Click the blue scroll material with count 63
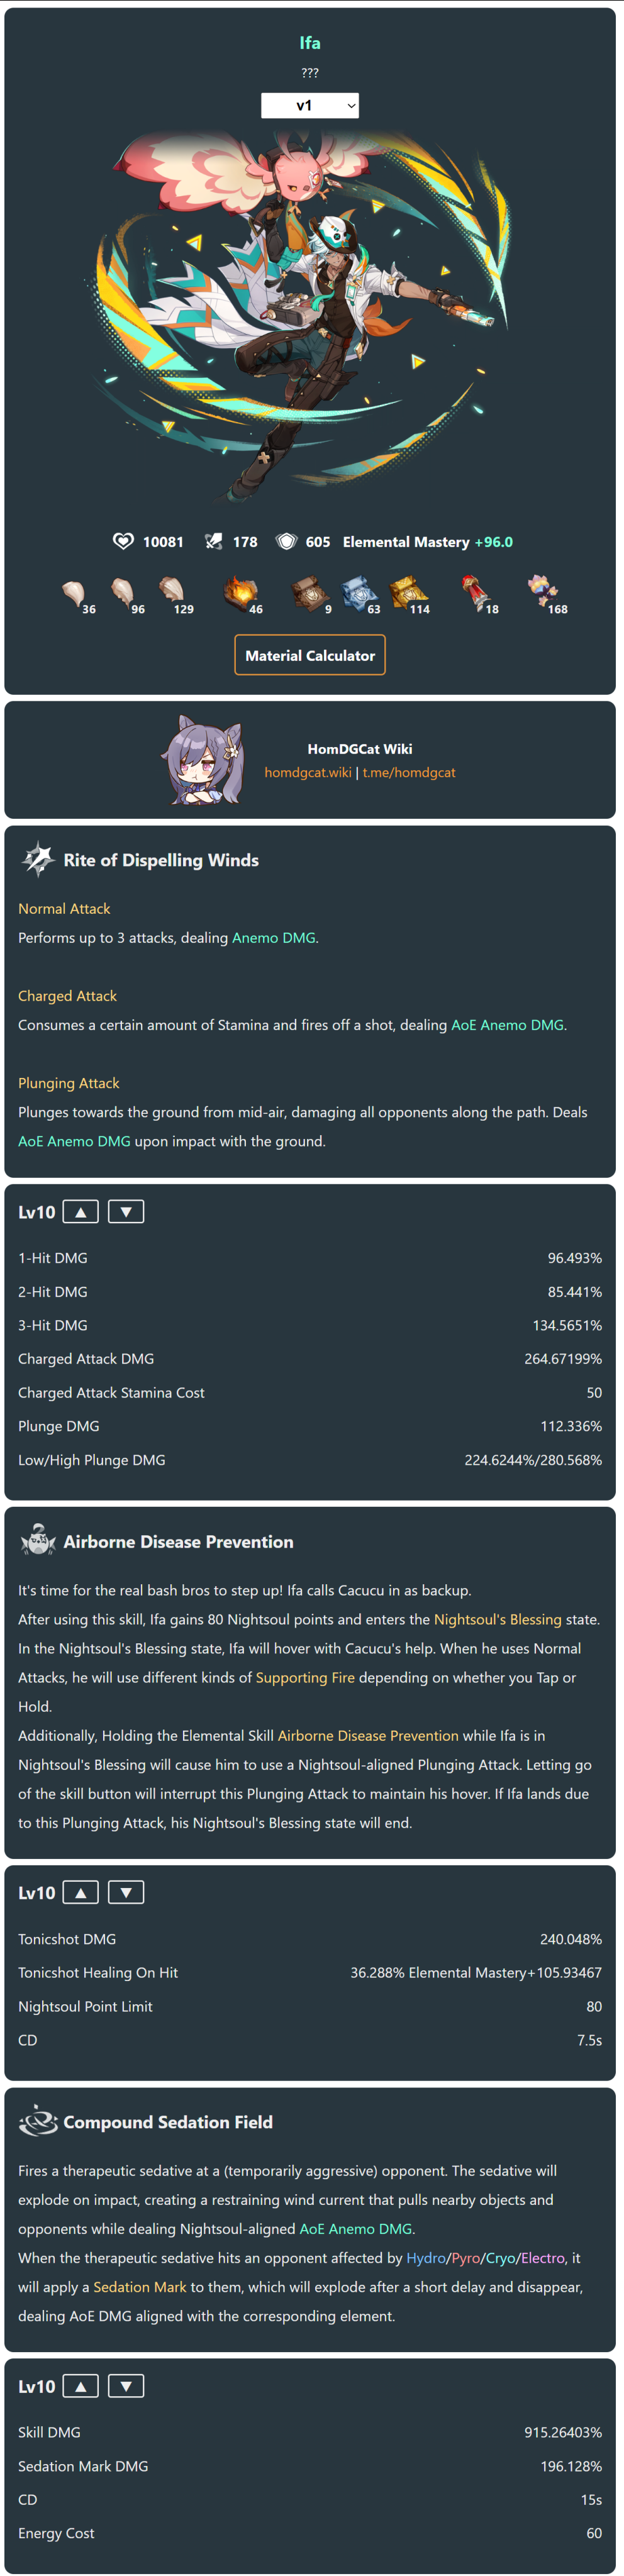 click(358, 594)
